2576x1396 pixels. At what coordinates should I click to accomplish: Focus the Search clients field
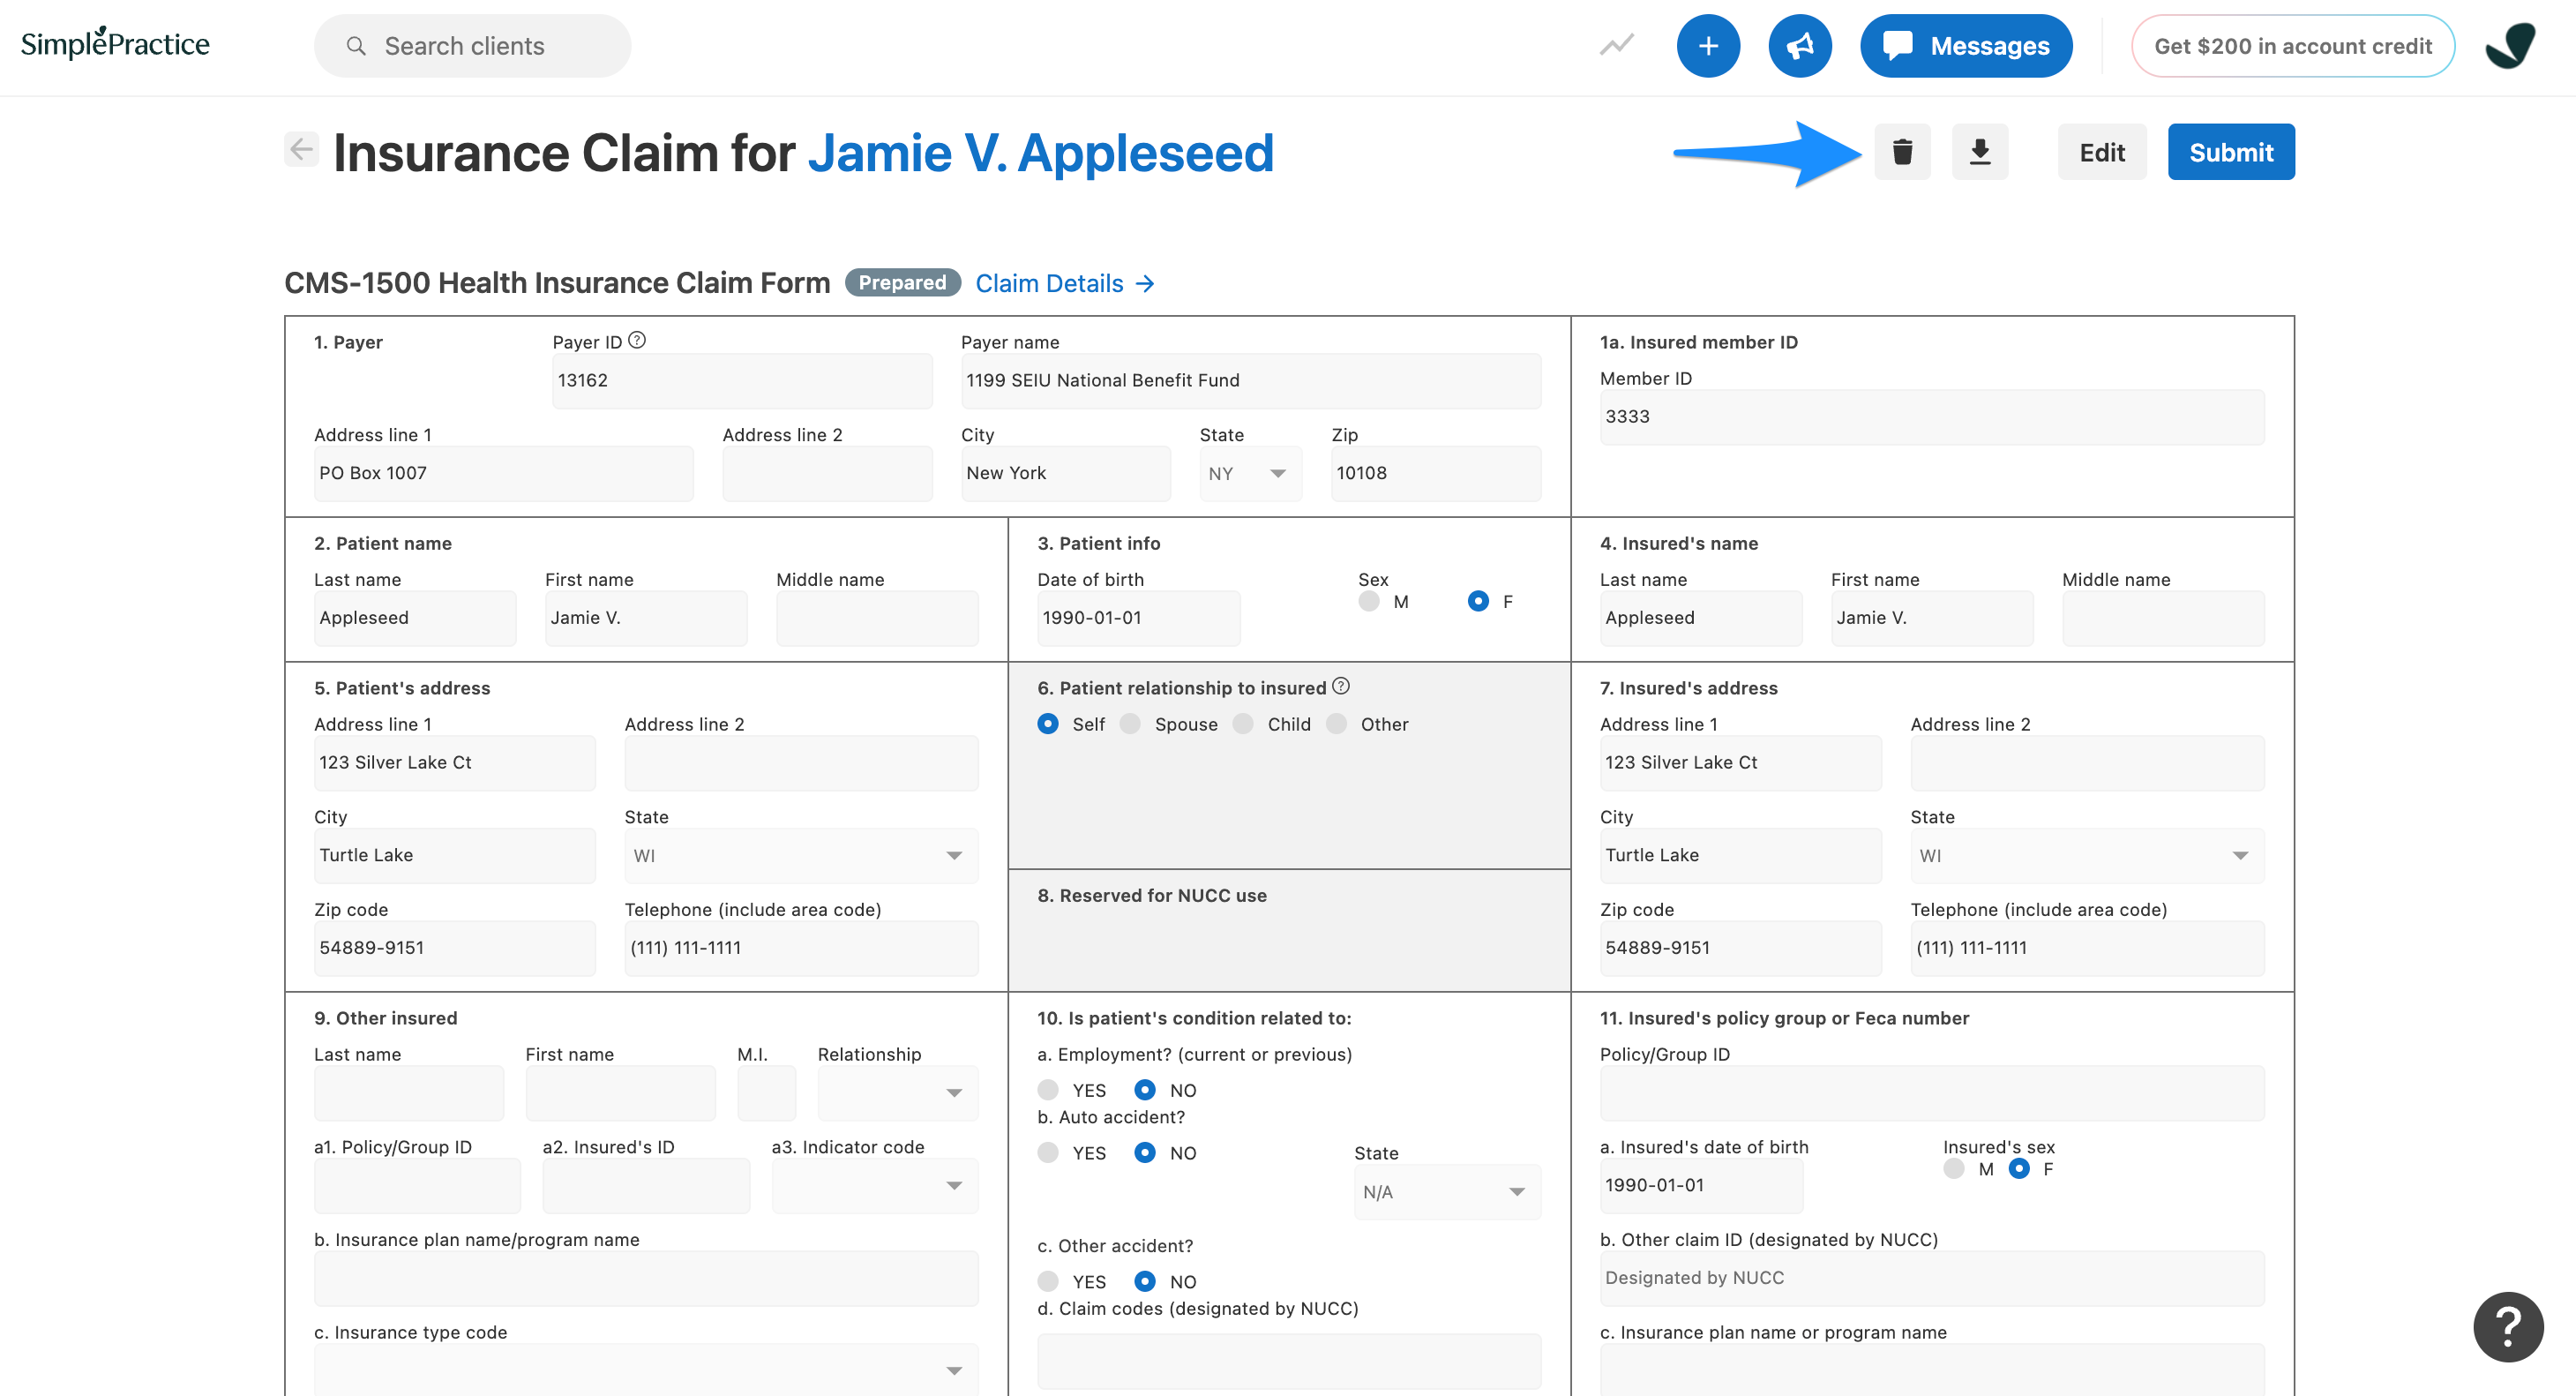click(x=472, y=46)
